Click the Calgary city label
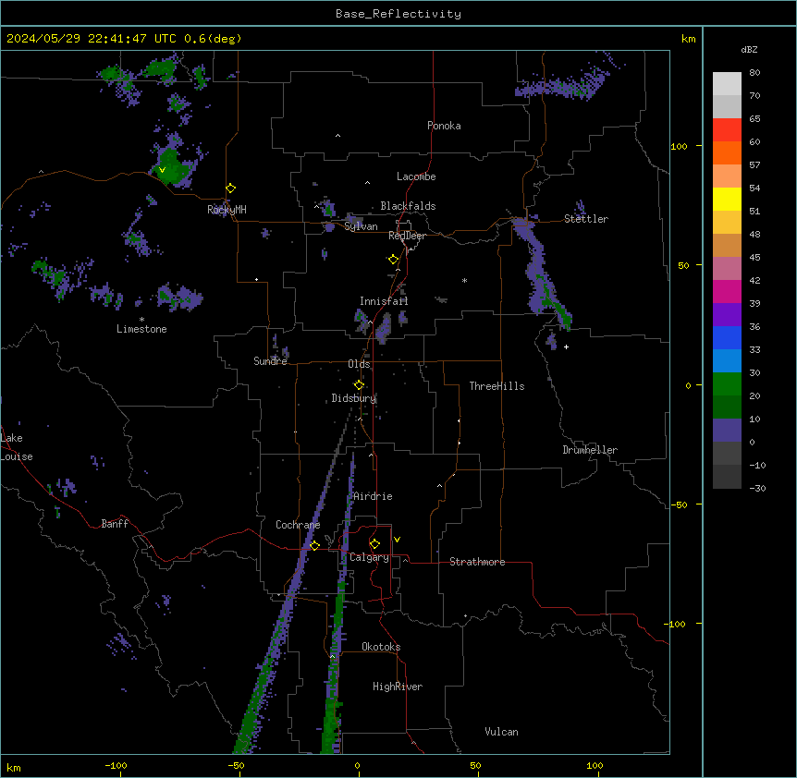The height and width of the screenshot is (778, 797). (369, 557)
